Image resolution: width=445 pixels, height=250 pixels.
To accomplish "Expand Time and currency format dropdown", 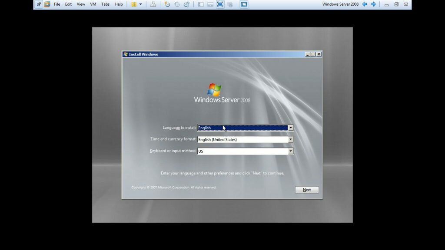I will coord(291,139).
